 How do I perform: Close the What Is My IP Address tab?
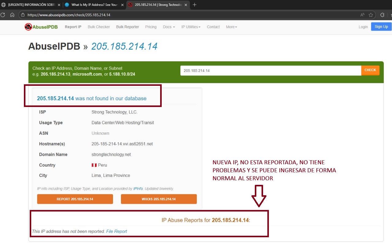point(122,5)
